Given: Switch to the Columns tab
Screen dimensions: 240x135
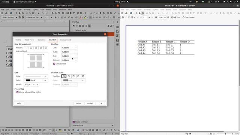Looking at the screenshot, I should tap(42, 40).
